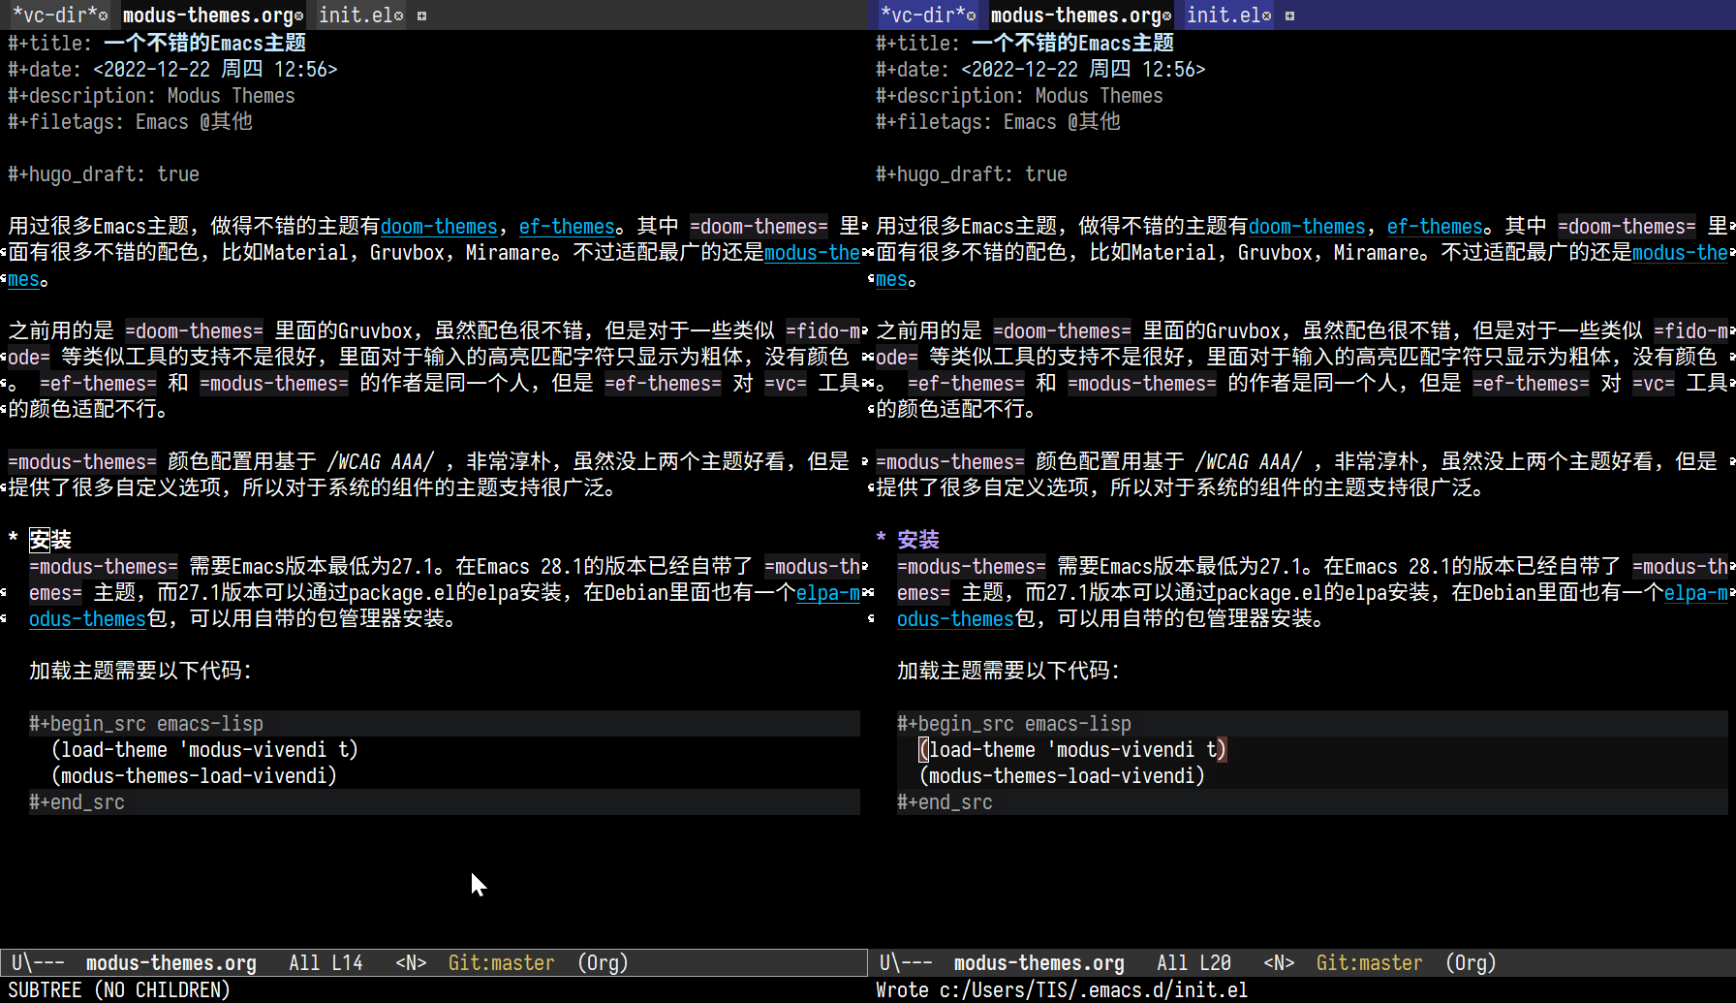Screen dimensions: 1736x1003
Task: Click the (Org) major mode in right mode line
Action: coord(1471,963)
